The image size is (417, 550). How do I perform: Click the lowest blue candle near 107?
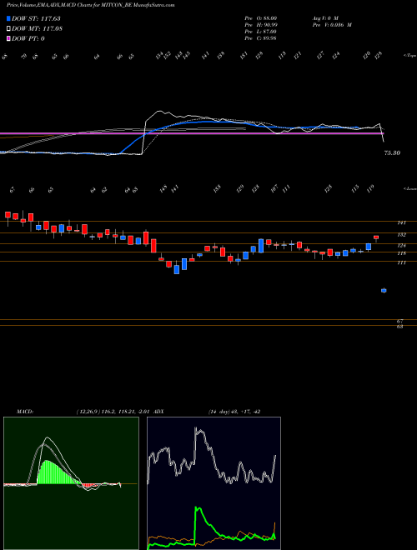click(x=177, y=269)
